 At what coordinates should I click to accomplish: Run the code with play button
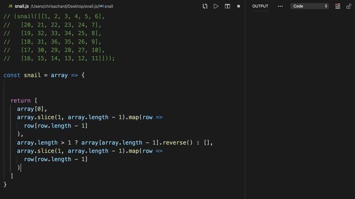[x=216, y=6]
